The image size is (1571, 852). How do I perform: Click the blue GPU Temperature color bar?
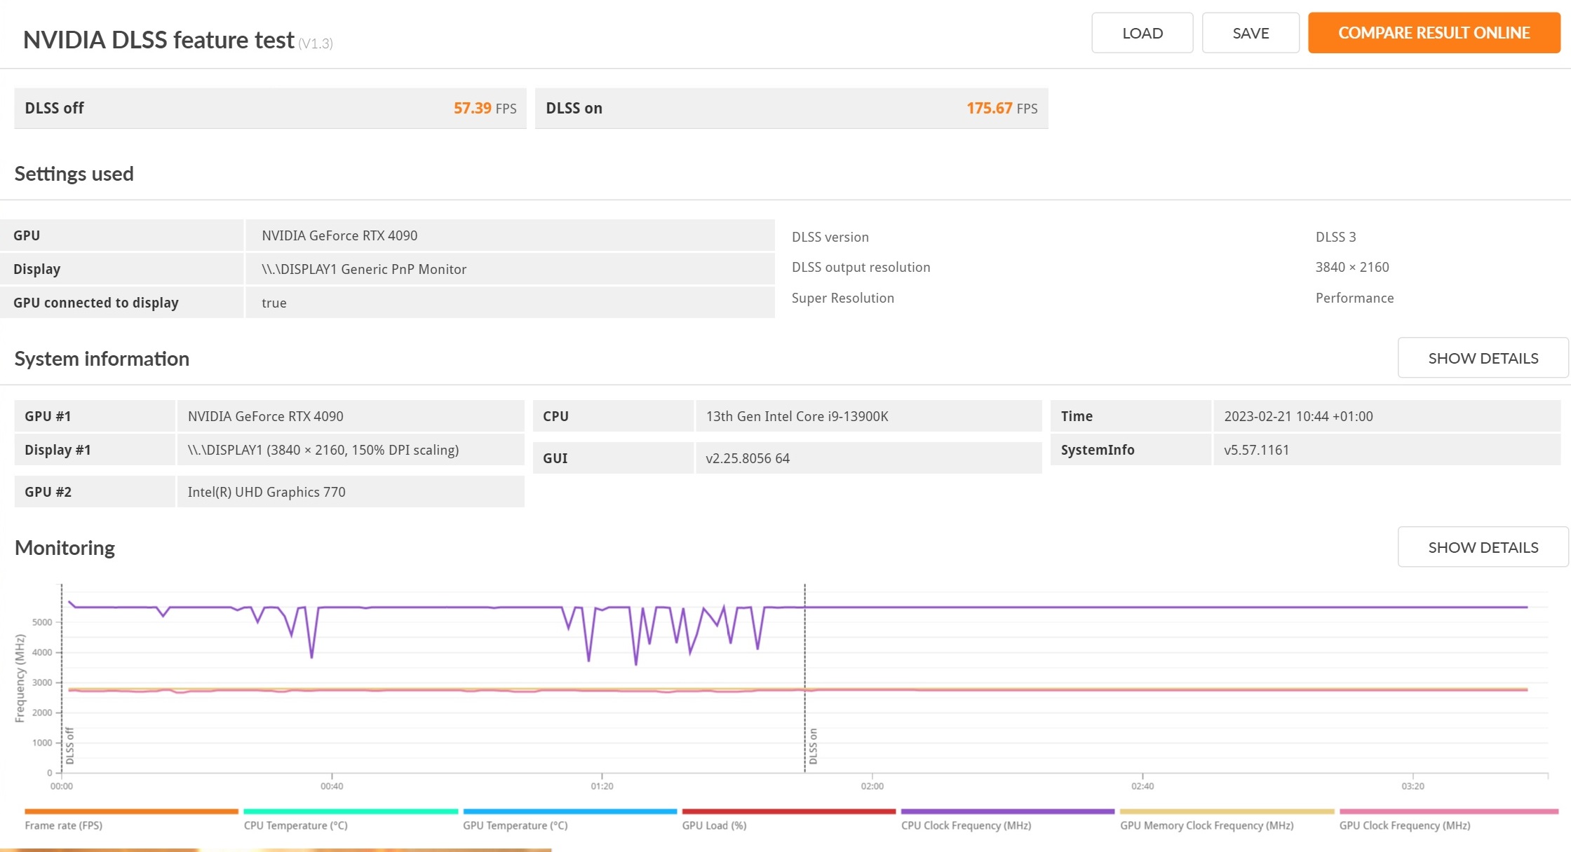(569, 811)
